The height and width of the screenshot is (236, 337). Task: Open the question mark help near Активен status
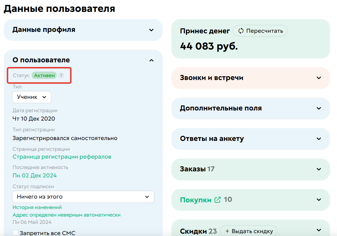[61, 75]
